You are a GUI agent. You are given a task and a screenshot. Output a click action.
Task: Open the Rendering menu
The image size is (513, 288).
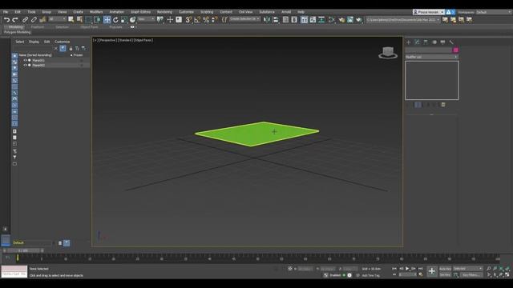(164, 12)
